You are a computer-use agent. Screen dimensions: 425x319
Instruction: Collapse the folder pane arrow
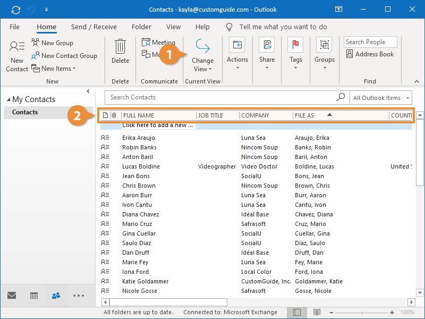coord(88,91)
